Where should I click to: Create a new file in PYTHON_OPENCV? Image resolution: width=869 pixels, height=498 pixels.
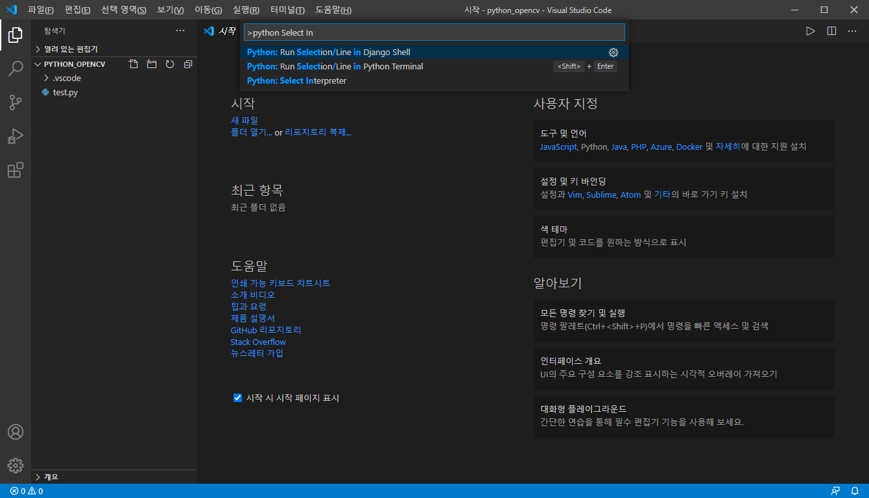[x=134, y=64]
